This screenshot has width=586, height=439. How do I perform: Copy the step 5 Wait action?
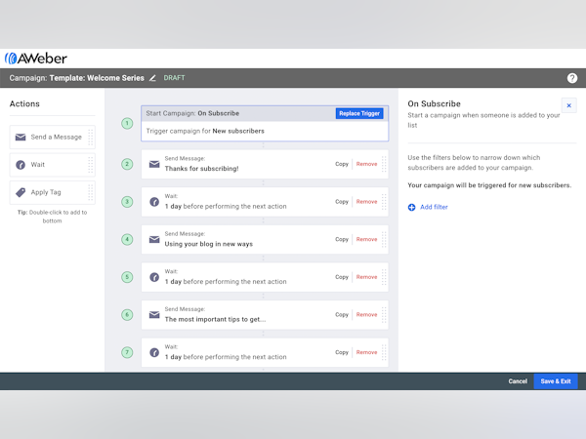341,277
